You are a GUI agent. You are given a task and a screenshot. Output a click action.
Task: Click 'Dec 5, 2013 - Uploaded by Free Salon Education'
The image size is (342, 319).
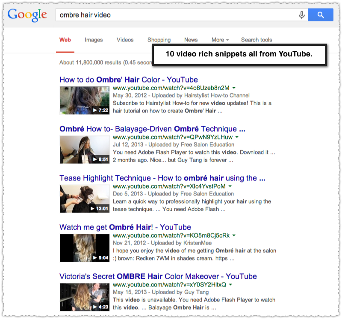174,194
